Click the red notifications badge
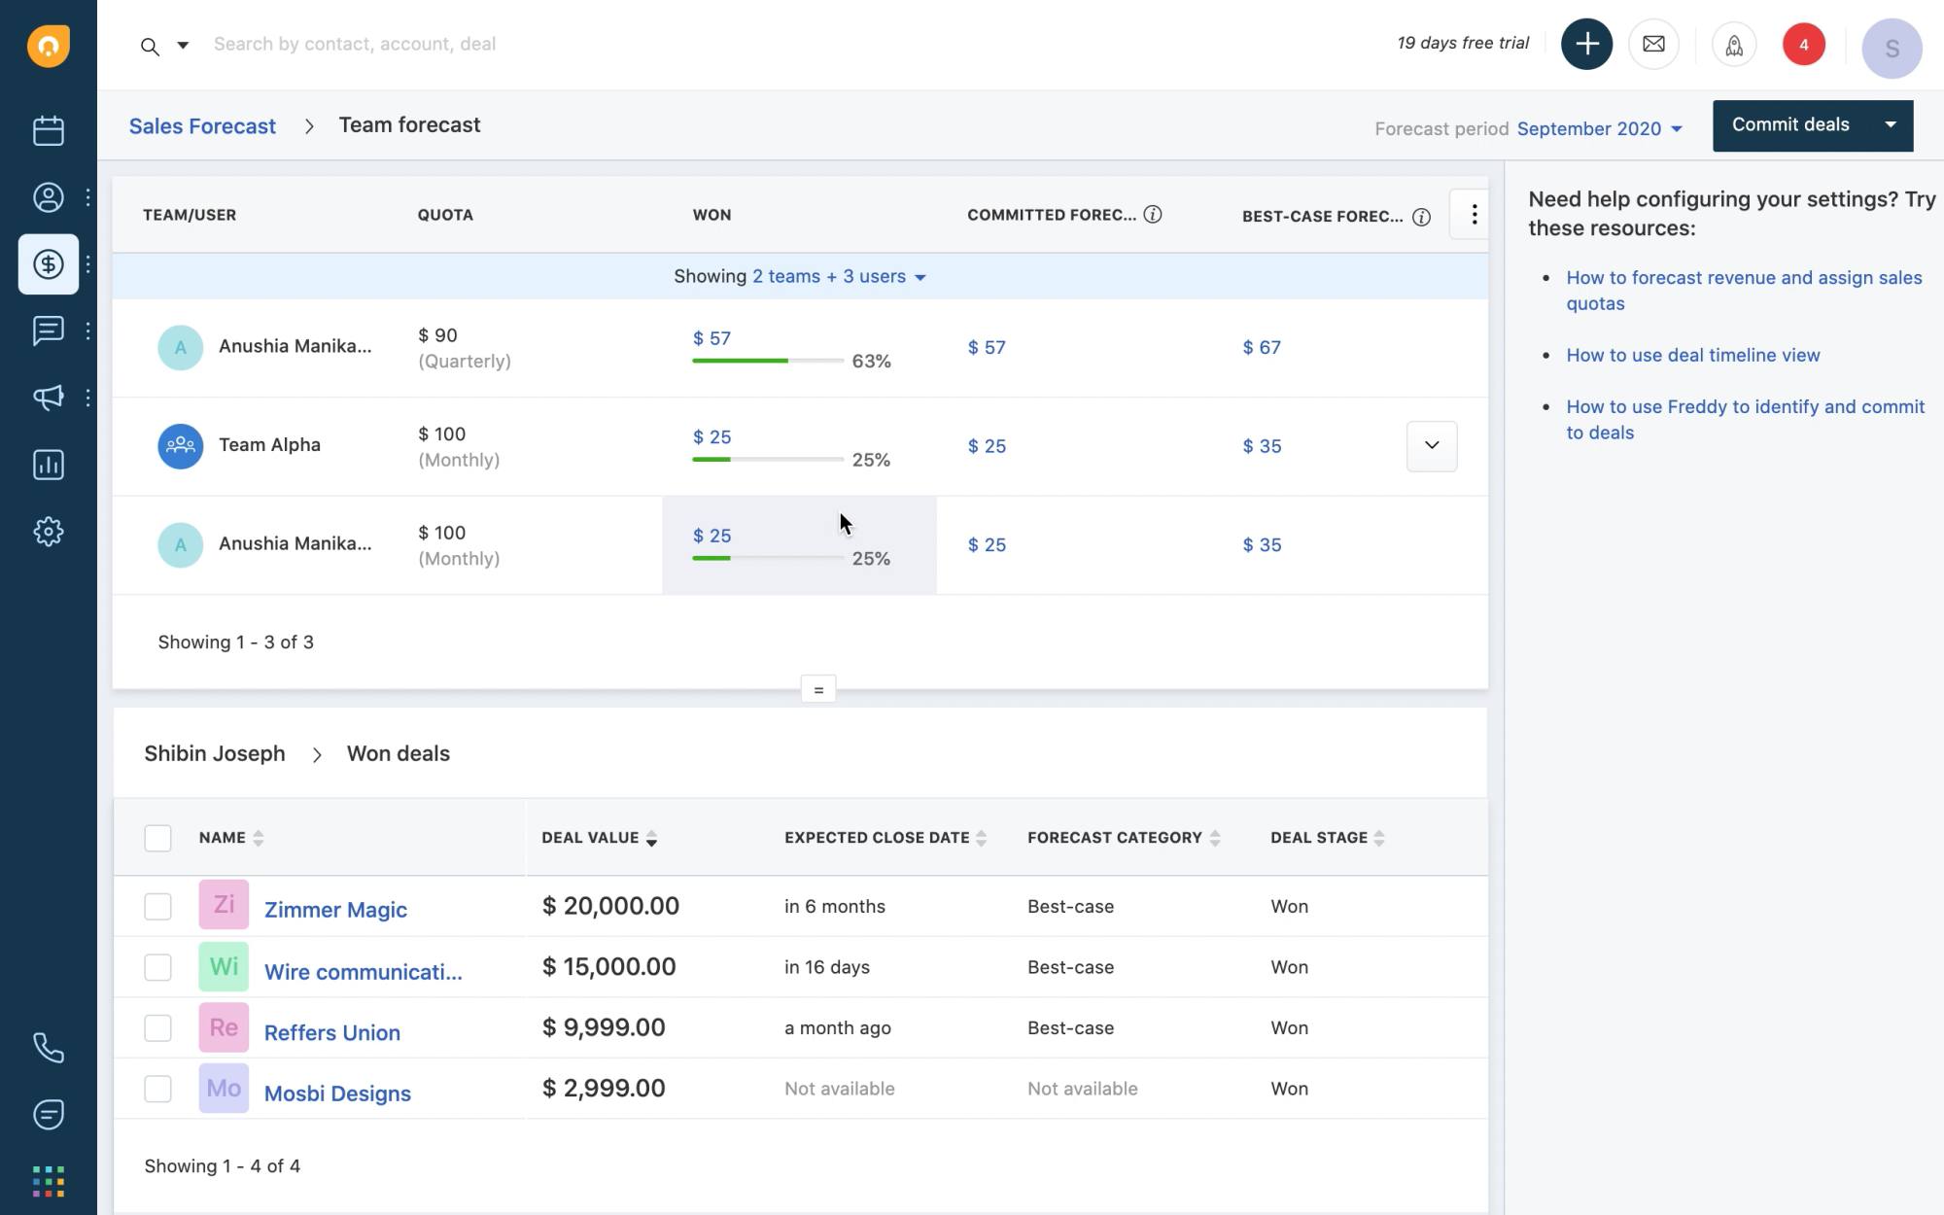This screenshot has height=1215, width=1944. (x=1803, y=45)
